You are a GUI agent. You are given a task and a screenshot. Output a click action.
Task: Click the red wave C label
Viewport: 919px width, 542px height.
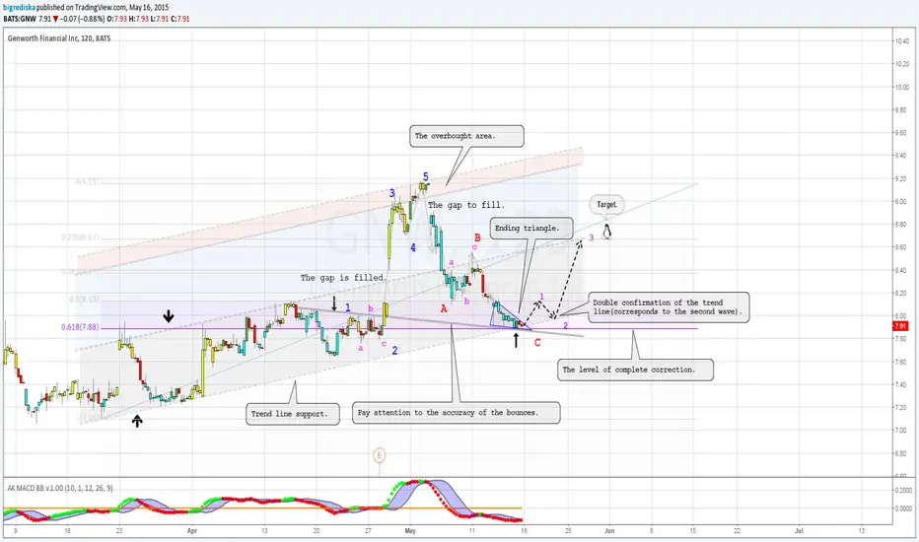[537, 343]
